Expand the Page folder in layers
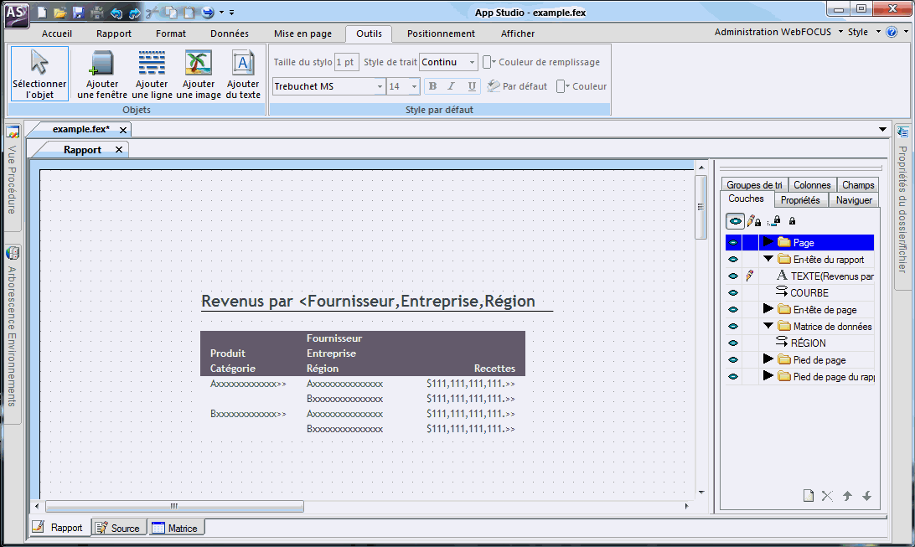The width and height of the screenshot is (915, 547). click(x=768, y=242)
